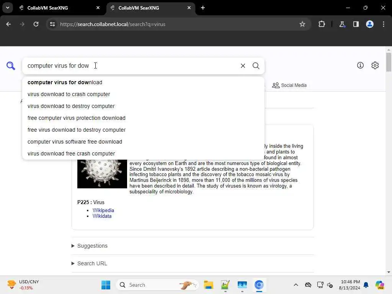Open the Copilot preview icon

pos(379,285)
